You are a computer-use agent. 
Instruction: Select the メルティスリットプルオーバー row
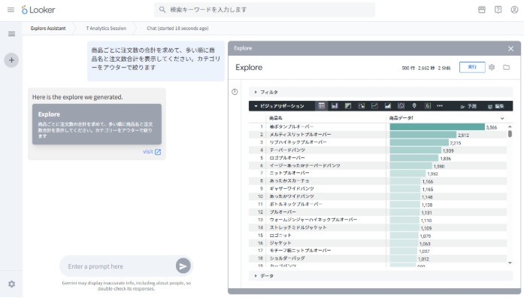tap(377, 135)
